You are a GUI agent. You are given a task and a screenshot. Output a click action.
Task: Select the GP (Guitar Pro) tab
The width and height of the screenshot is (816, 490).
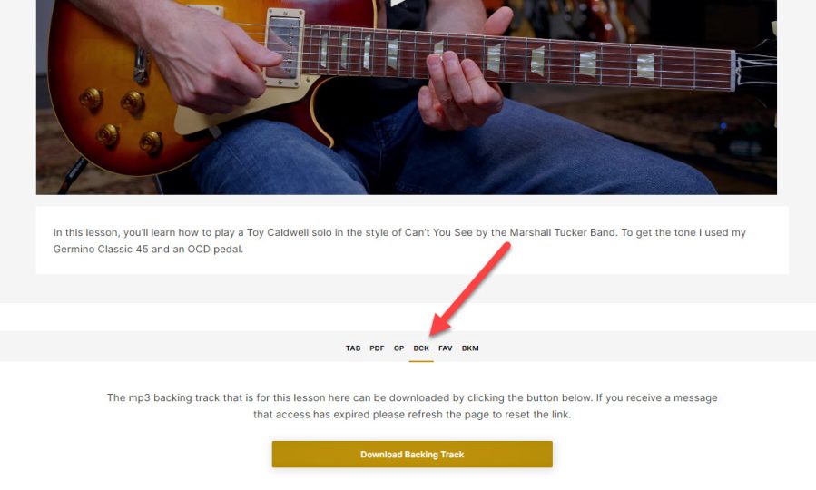pyautogui.click(x=398, y=348)
